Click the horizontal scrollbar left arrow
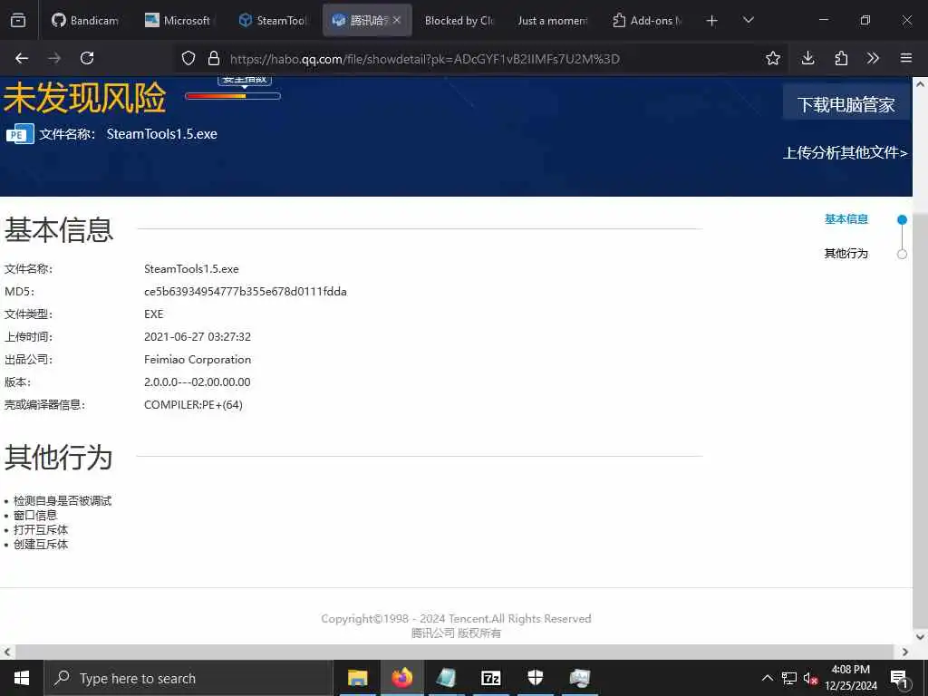This screenshot has width=928, height=696. pyautogui.click(x=7, y=652)
